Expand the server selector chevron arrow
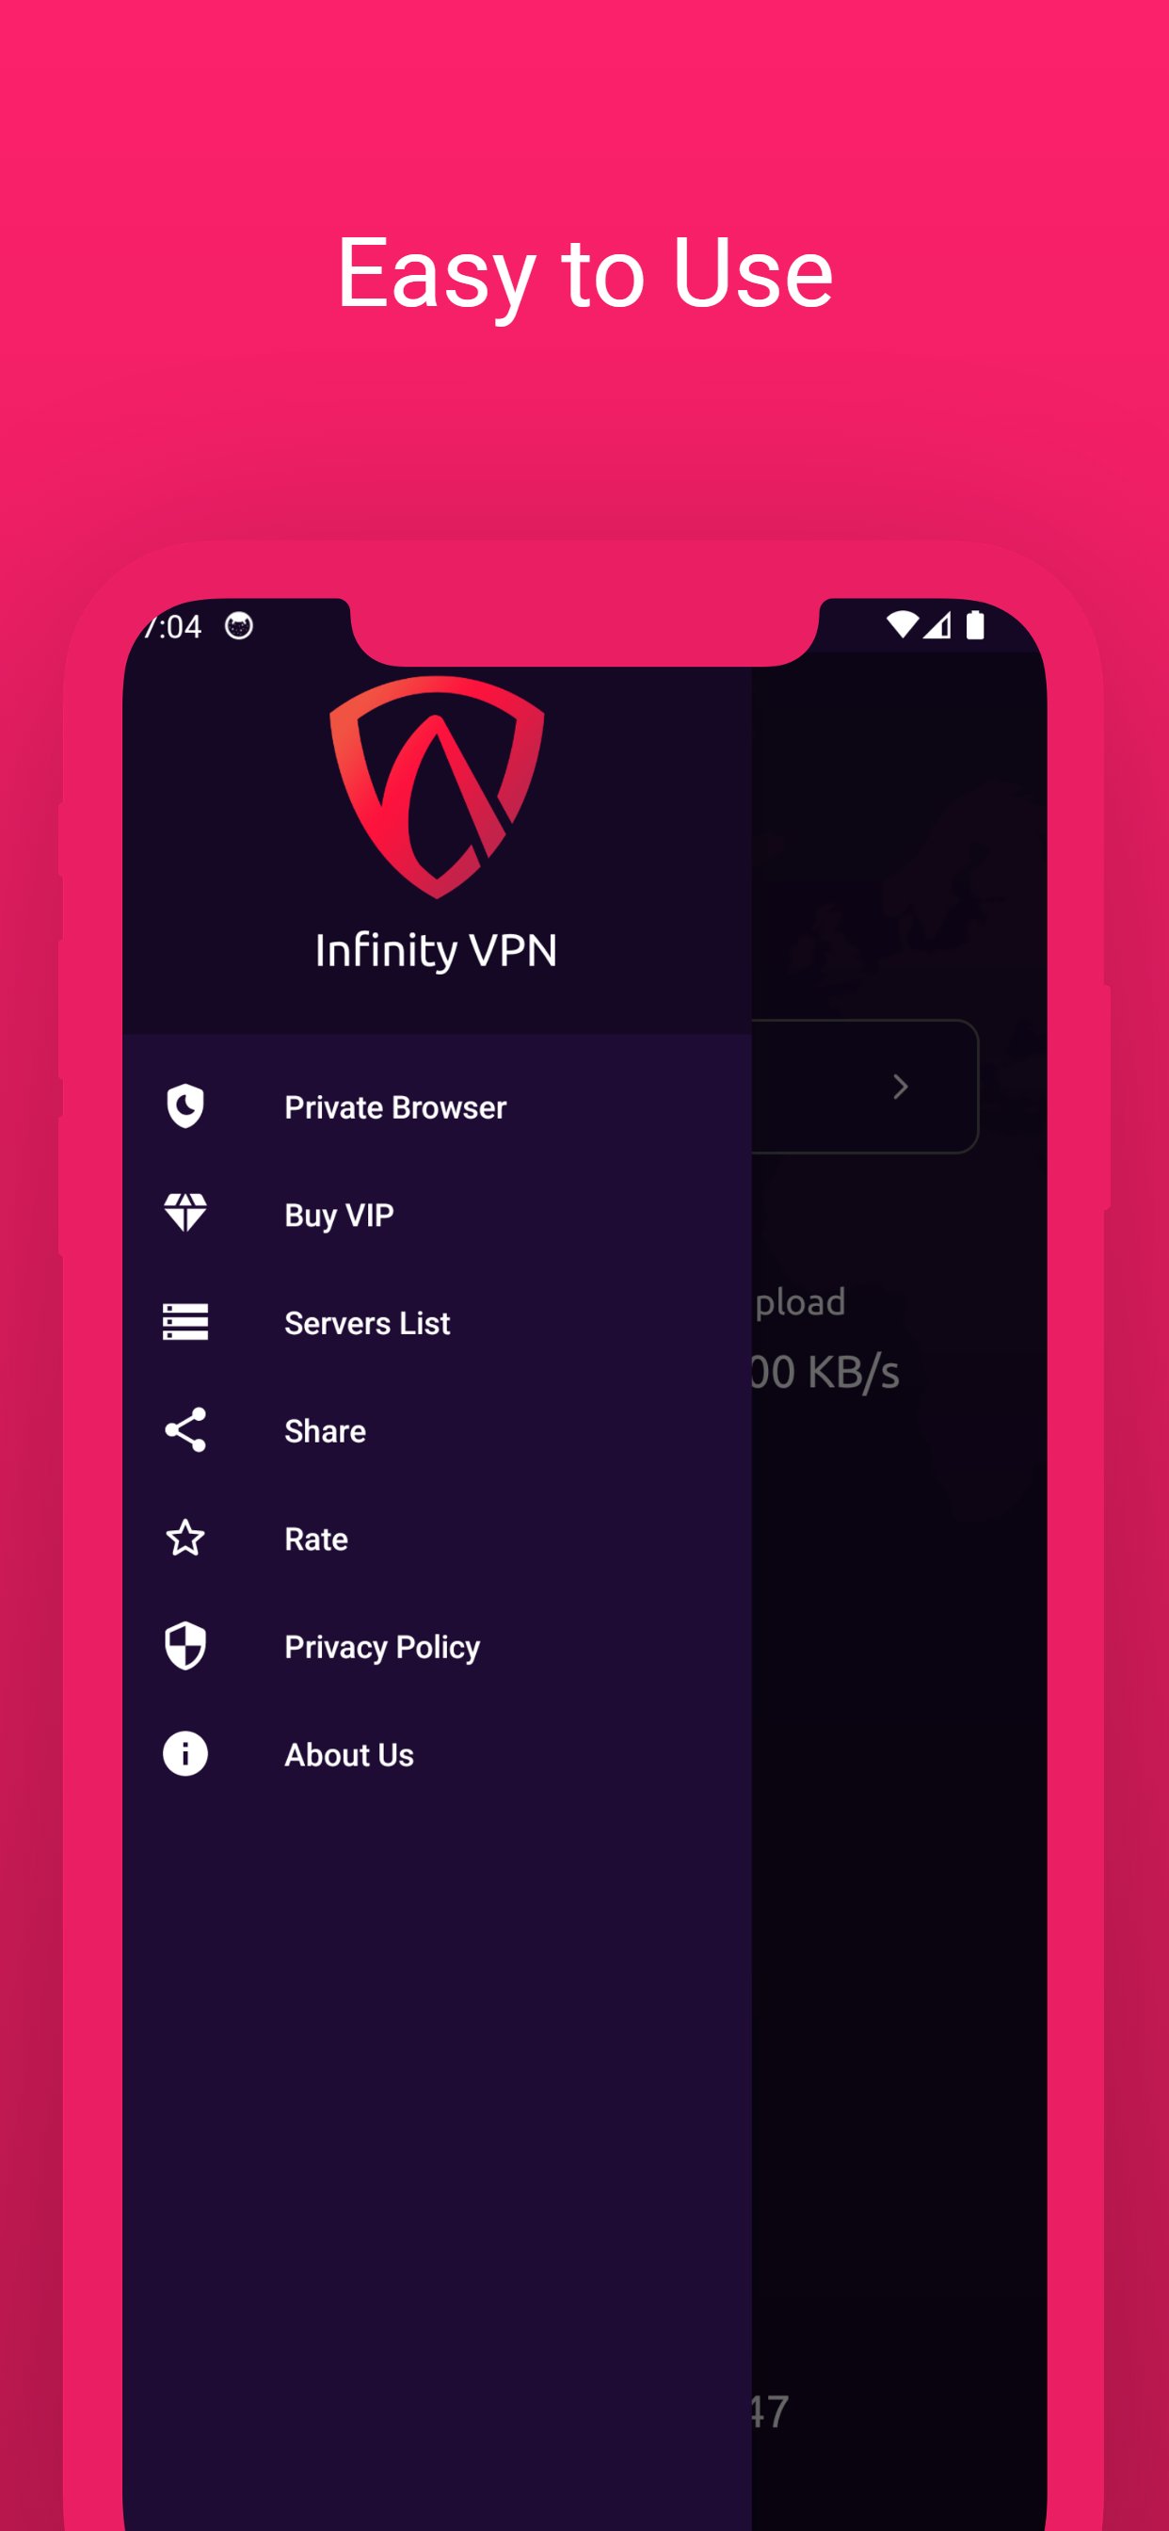 click(900, 1087)
